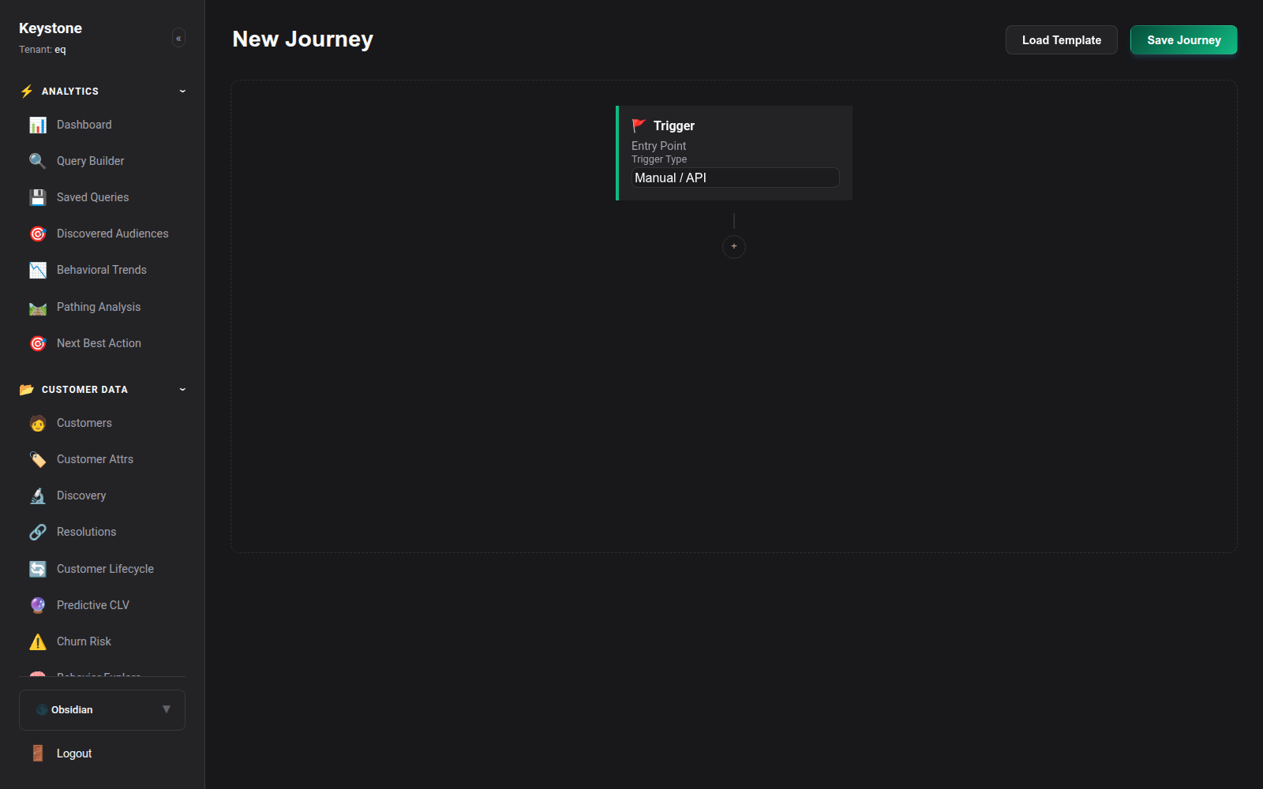Select the Trigger node title
Image resolution: width=1263 pixels, height=789 pixels.
[674, 125]
